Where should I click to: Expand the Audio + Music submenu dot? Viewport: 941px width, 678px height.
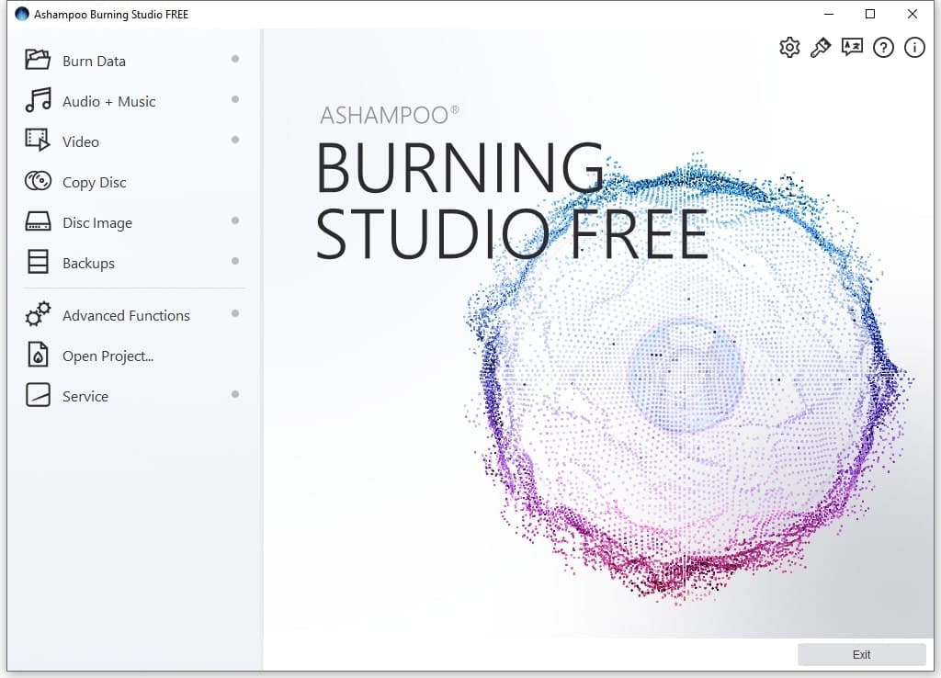pos(235,100)
